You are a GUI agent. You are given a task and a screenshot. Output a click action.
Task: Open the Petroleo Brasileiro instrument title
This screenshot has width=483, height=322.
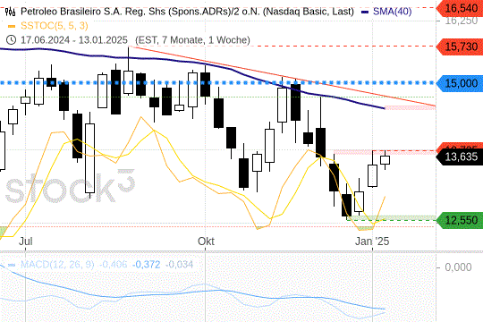point(187,12)
